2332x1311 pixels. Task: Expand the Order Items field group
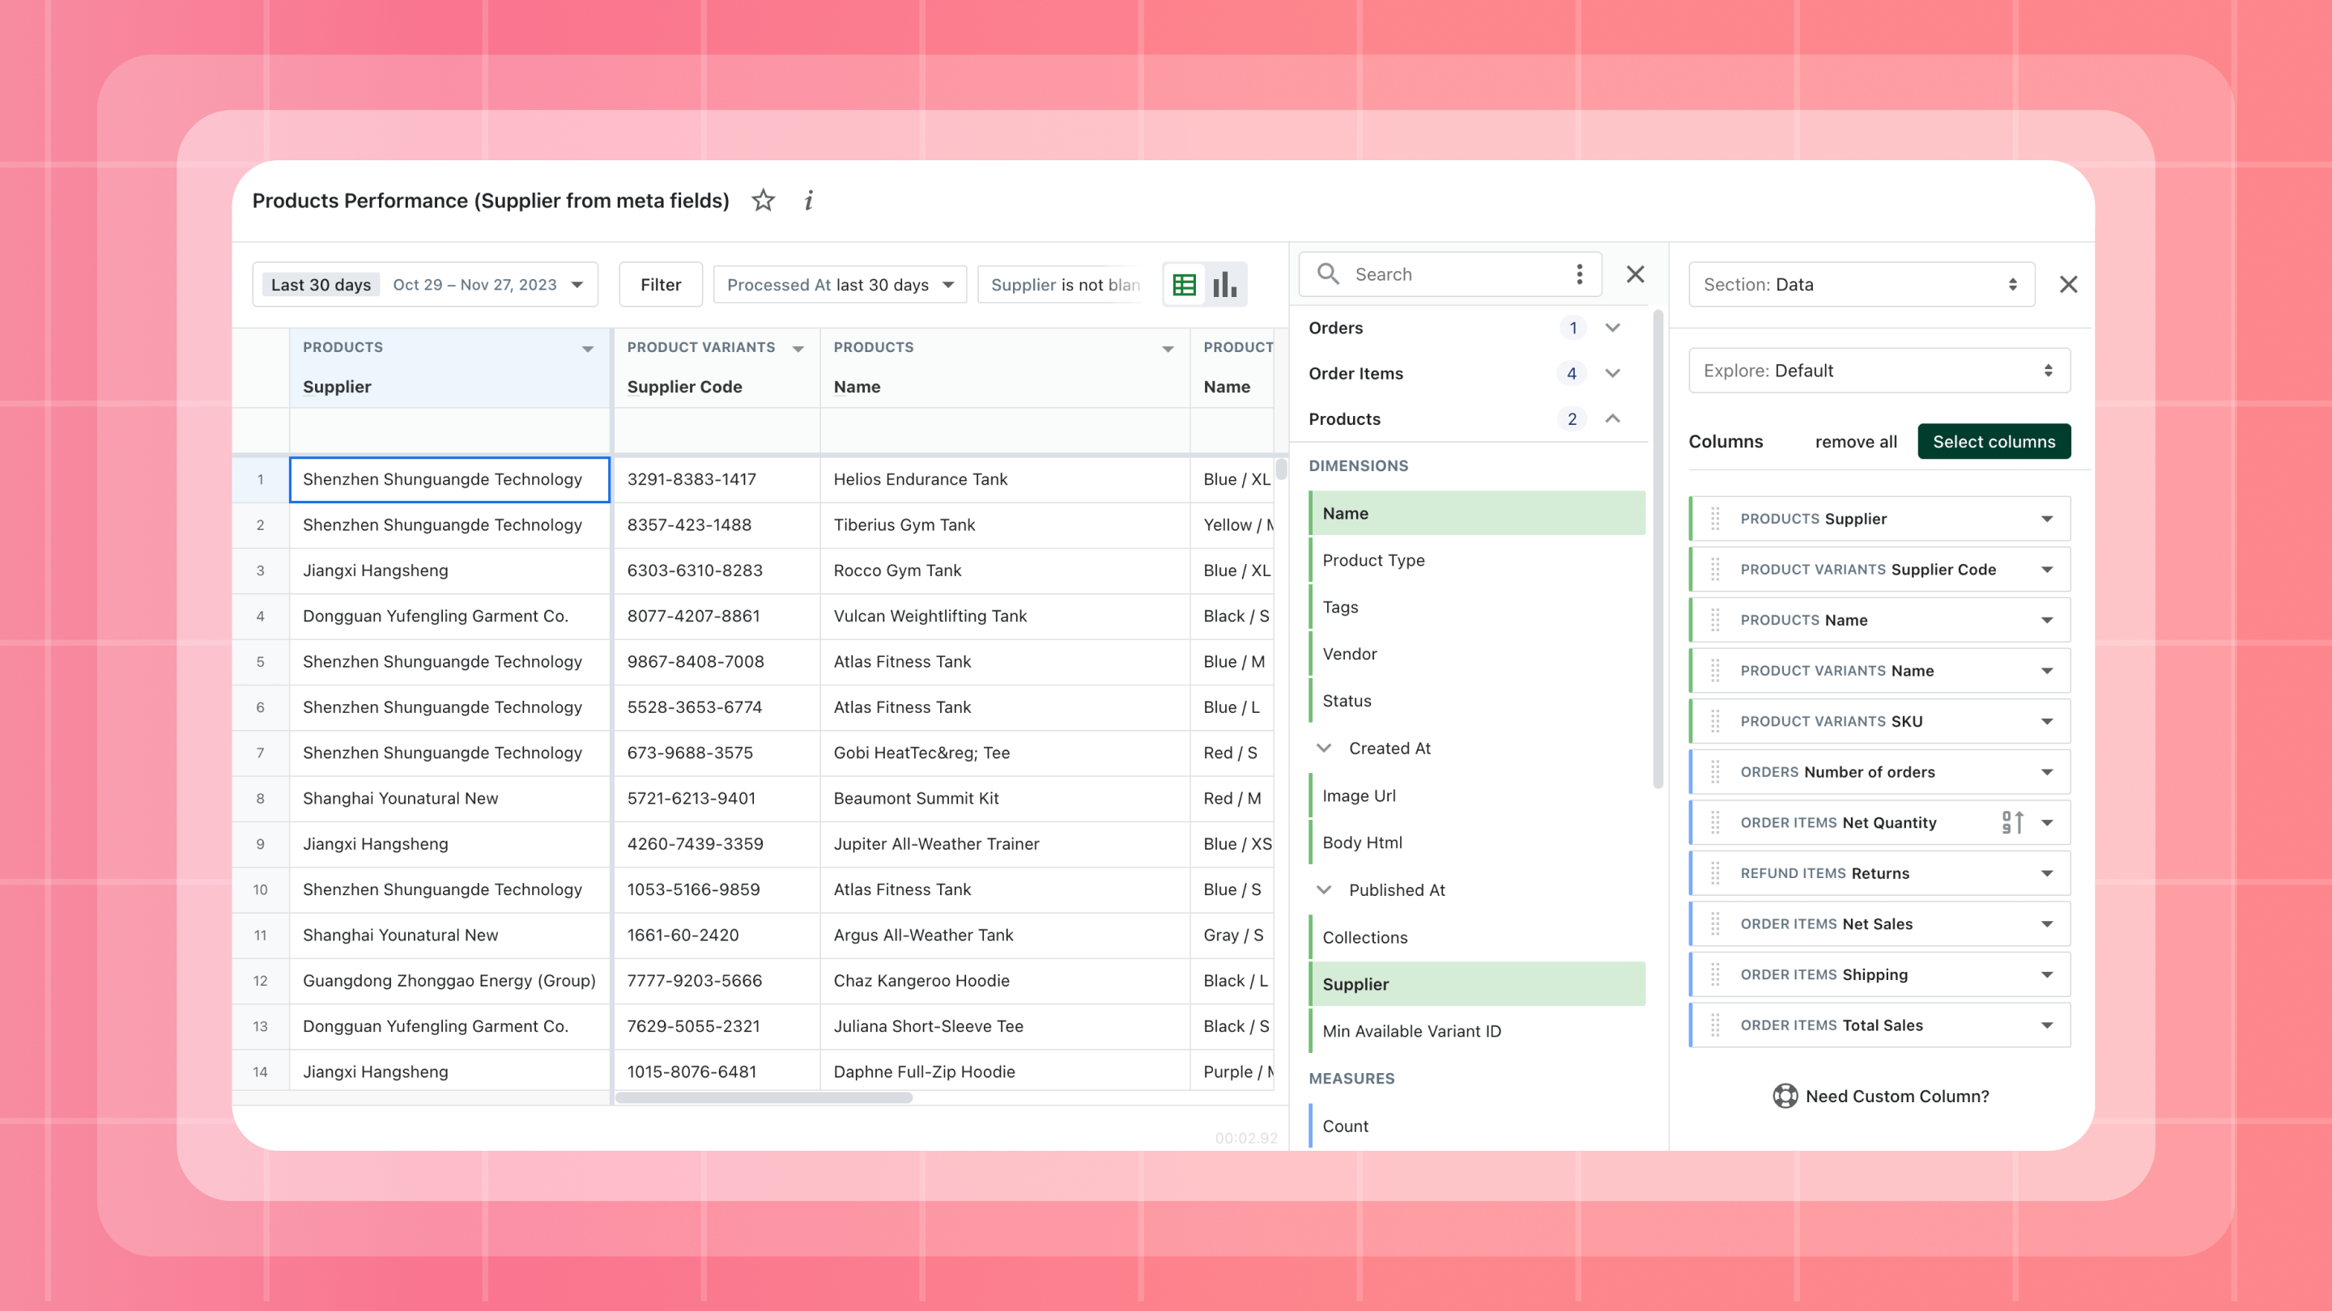1612,373
